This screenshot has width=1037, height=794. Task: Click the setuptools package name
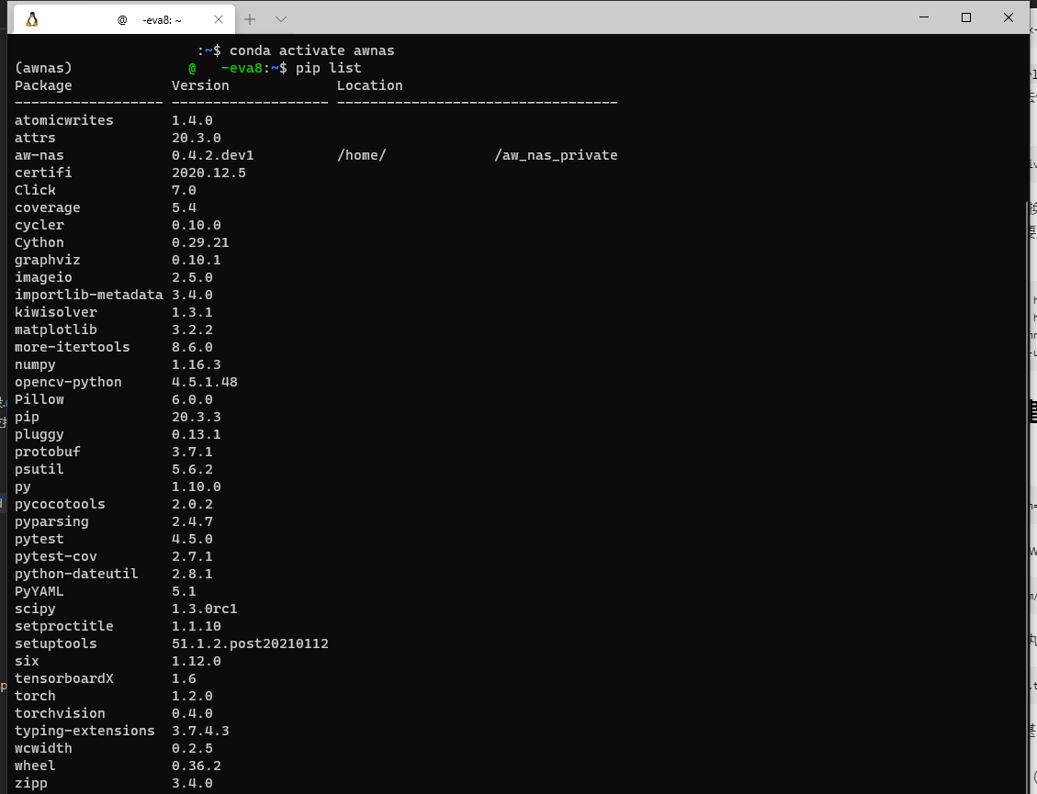pyautogui.click(x=55, y=643)
